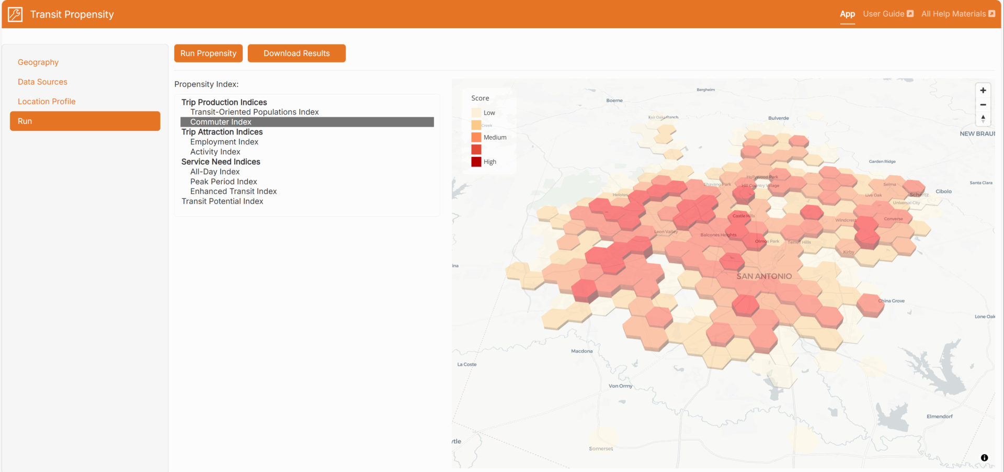This screenshot has height=472, width=1004.
Task: Zoom in on the map
Action: (x=983, y=91)
